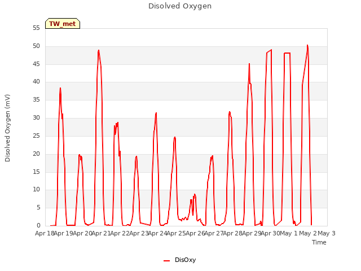Click the Apr 25 date tick label
This screenshot has width=361, height=271.
pyautogui.click(x=177, y=233)
